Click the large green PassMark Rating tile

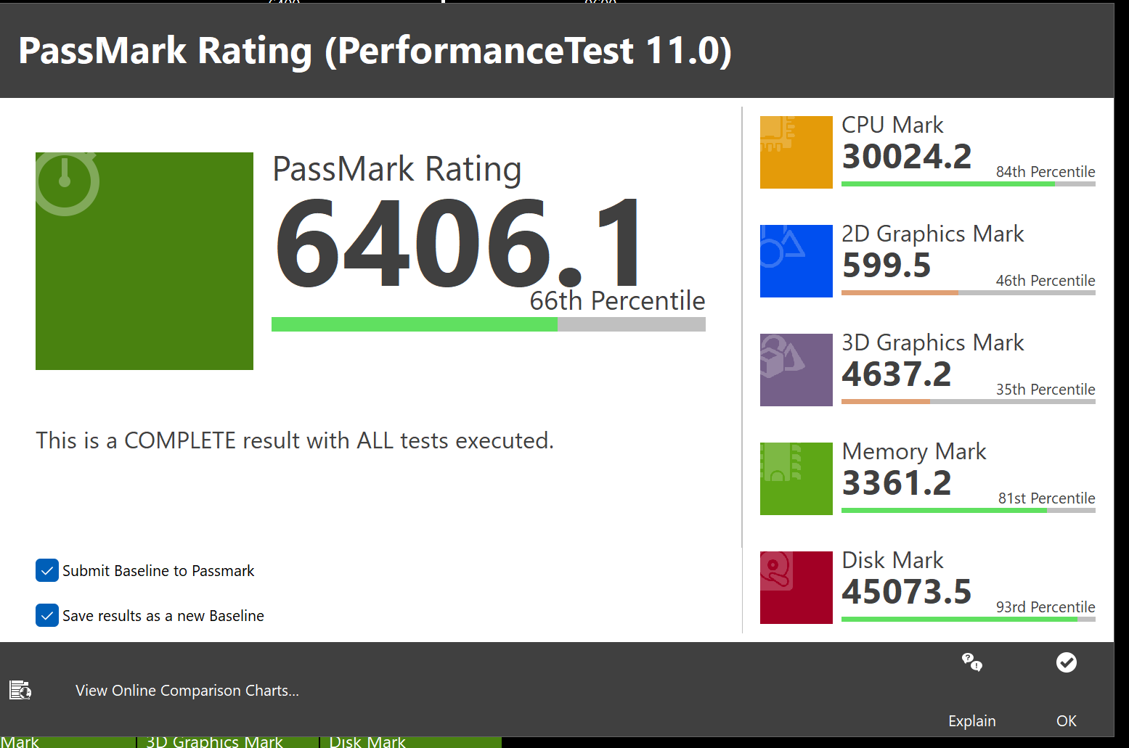pyautogui.click(x=144, y=261)
